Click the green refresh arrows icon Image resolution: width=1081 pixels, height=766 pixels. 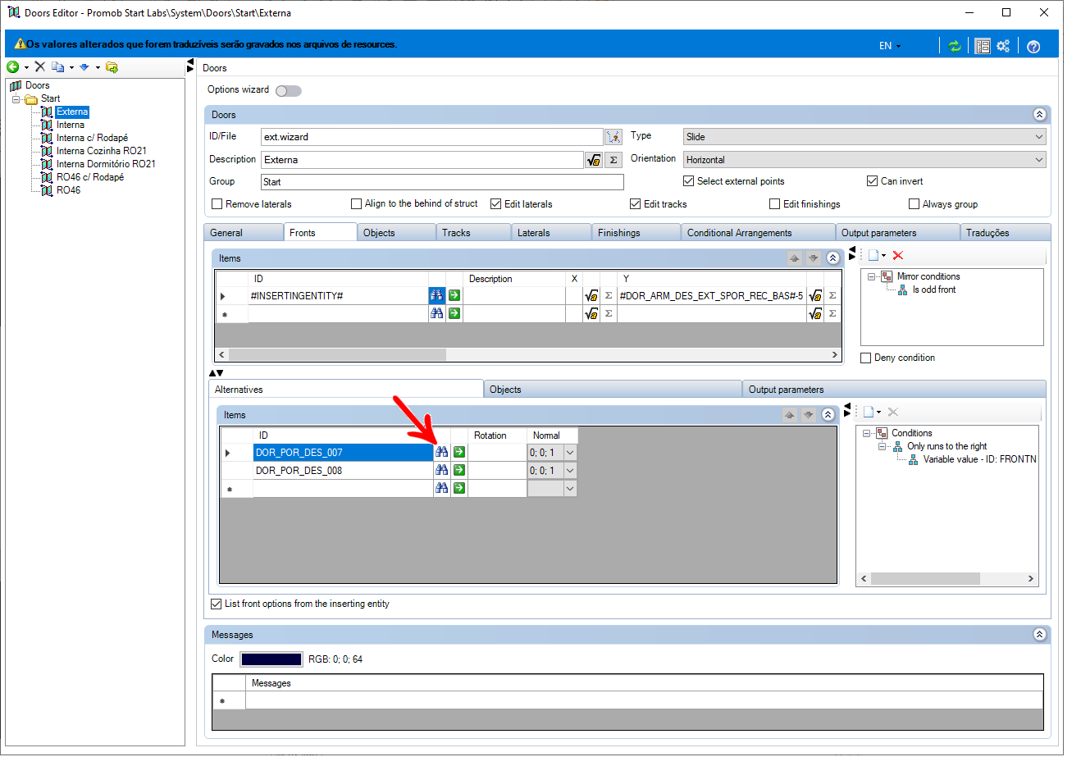click(x=955, y=46)
